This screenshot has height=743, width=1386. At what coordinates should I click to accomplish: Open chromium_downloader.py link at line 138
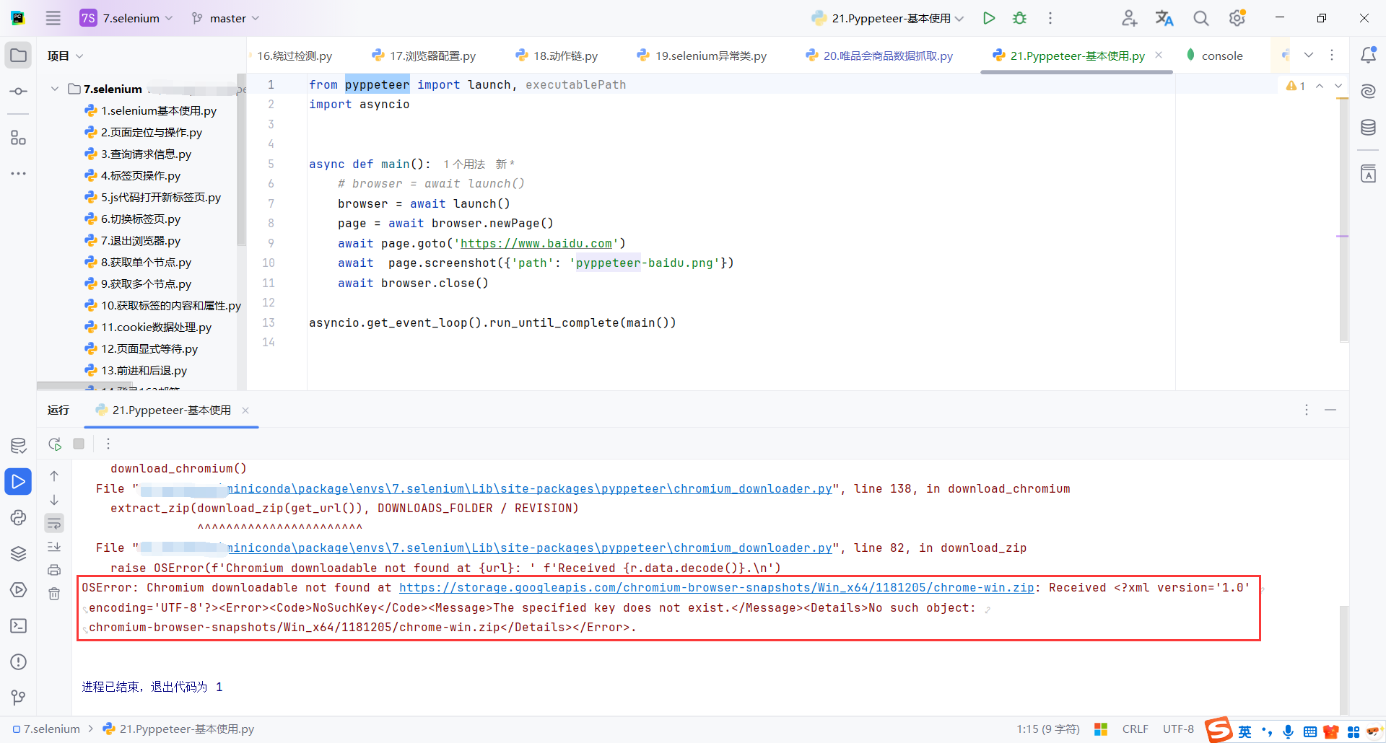pyautogui.click(x=529, y=489)
